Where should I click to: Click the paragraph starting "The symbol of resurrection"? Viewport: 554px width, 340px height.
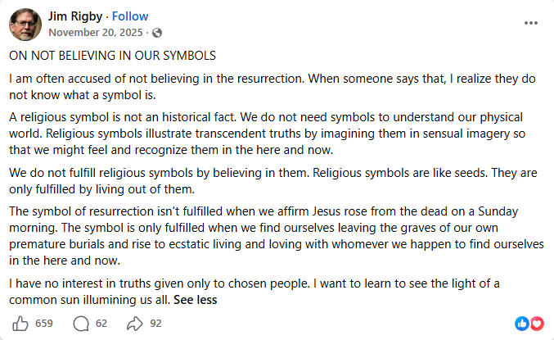(x=277, y=236)
